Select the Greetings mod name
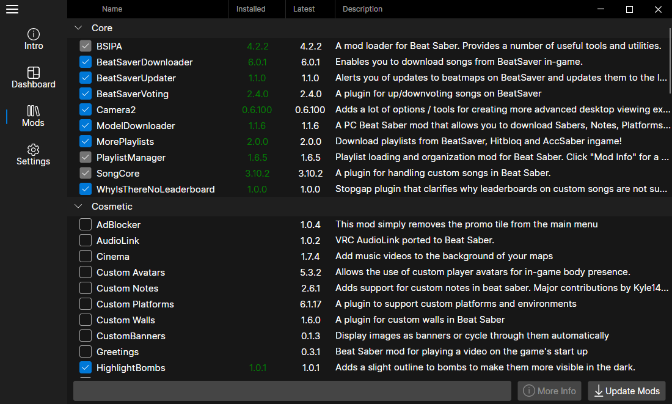Image resolution: width=672 pixels, height=404 pixels. coord(117,351)
